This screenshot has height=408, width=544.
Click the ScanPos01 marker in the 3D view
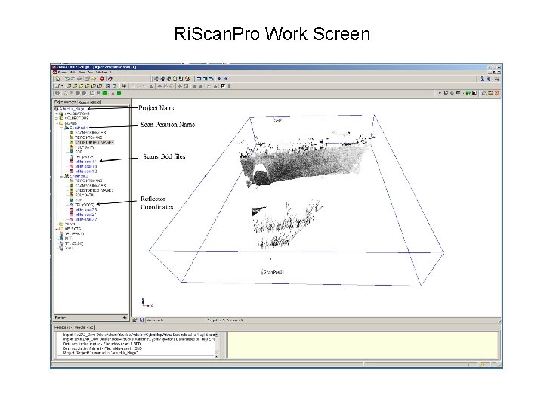pos(272,272)
